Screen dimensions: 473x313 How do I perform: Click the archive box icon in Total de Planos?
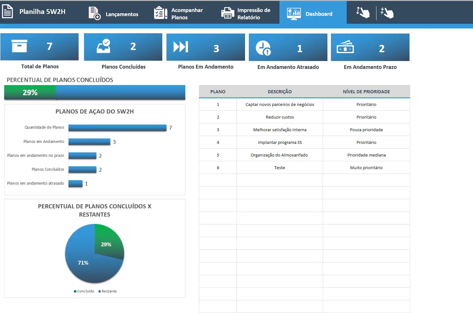pos(19,46)
